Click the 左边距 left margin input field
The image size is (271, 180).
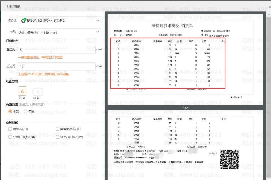[56, 50]
